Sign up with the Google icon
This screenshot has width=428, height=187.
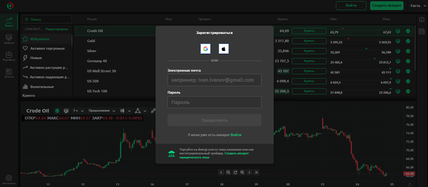(x=206, y=49)
